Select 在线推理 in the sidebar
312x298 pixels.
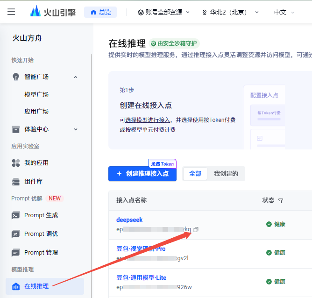pos(45,286)
